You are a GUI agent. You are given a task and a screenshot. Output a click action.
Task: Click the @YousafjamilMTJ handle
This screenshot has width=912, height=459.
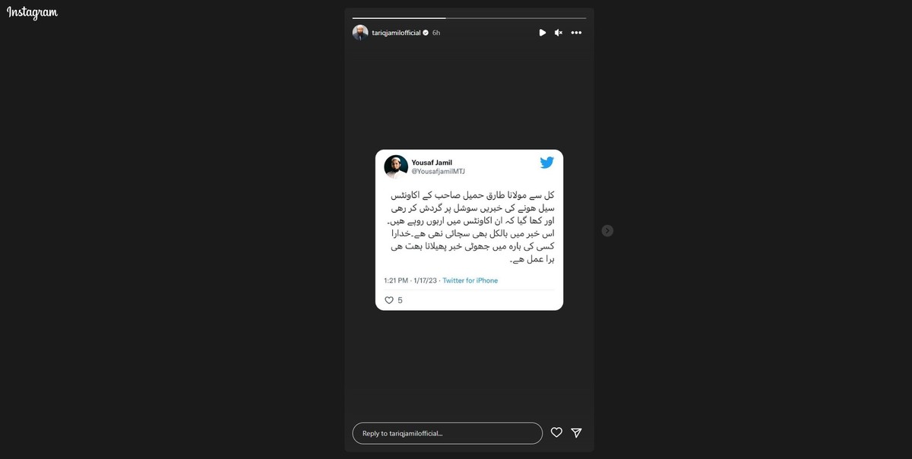click(x=439, y=172)
